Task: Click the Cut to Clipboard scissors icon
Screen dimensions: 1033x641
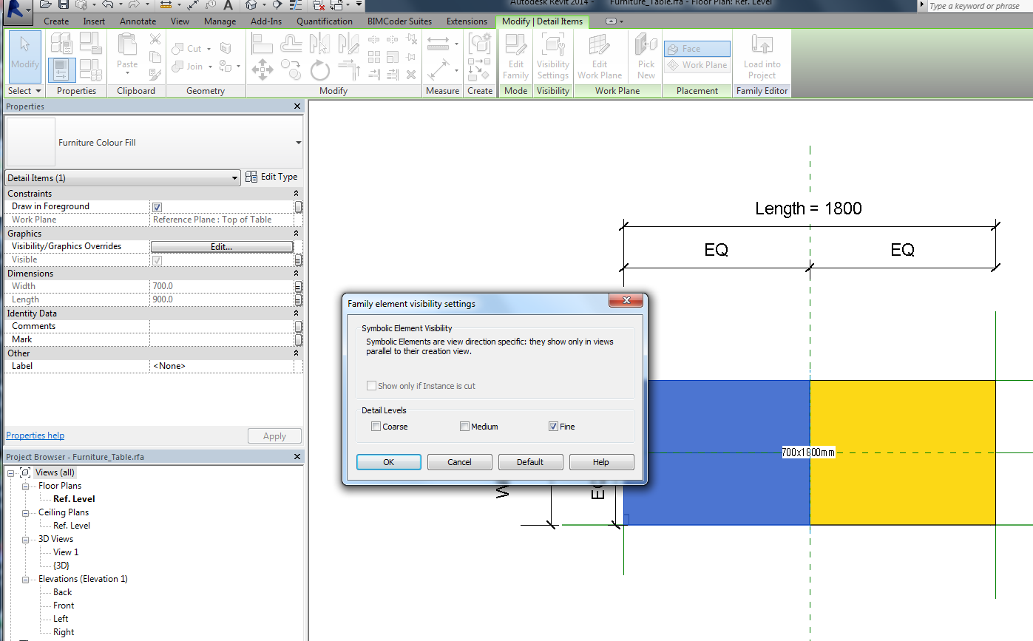Action: (155, 39)
